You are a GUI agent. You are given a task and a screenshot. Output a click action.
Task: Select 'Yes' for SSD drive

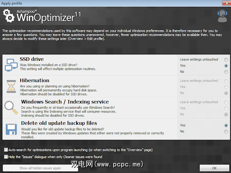226,66
